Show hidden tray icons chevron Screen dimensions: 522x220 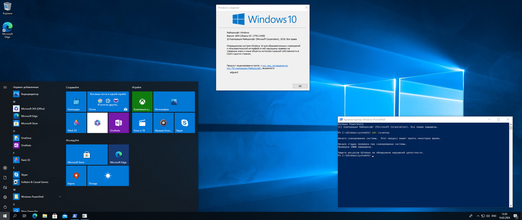pyautogui.click(x=478, y=216)
